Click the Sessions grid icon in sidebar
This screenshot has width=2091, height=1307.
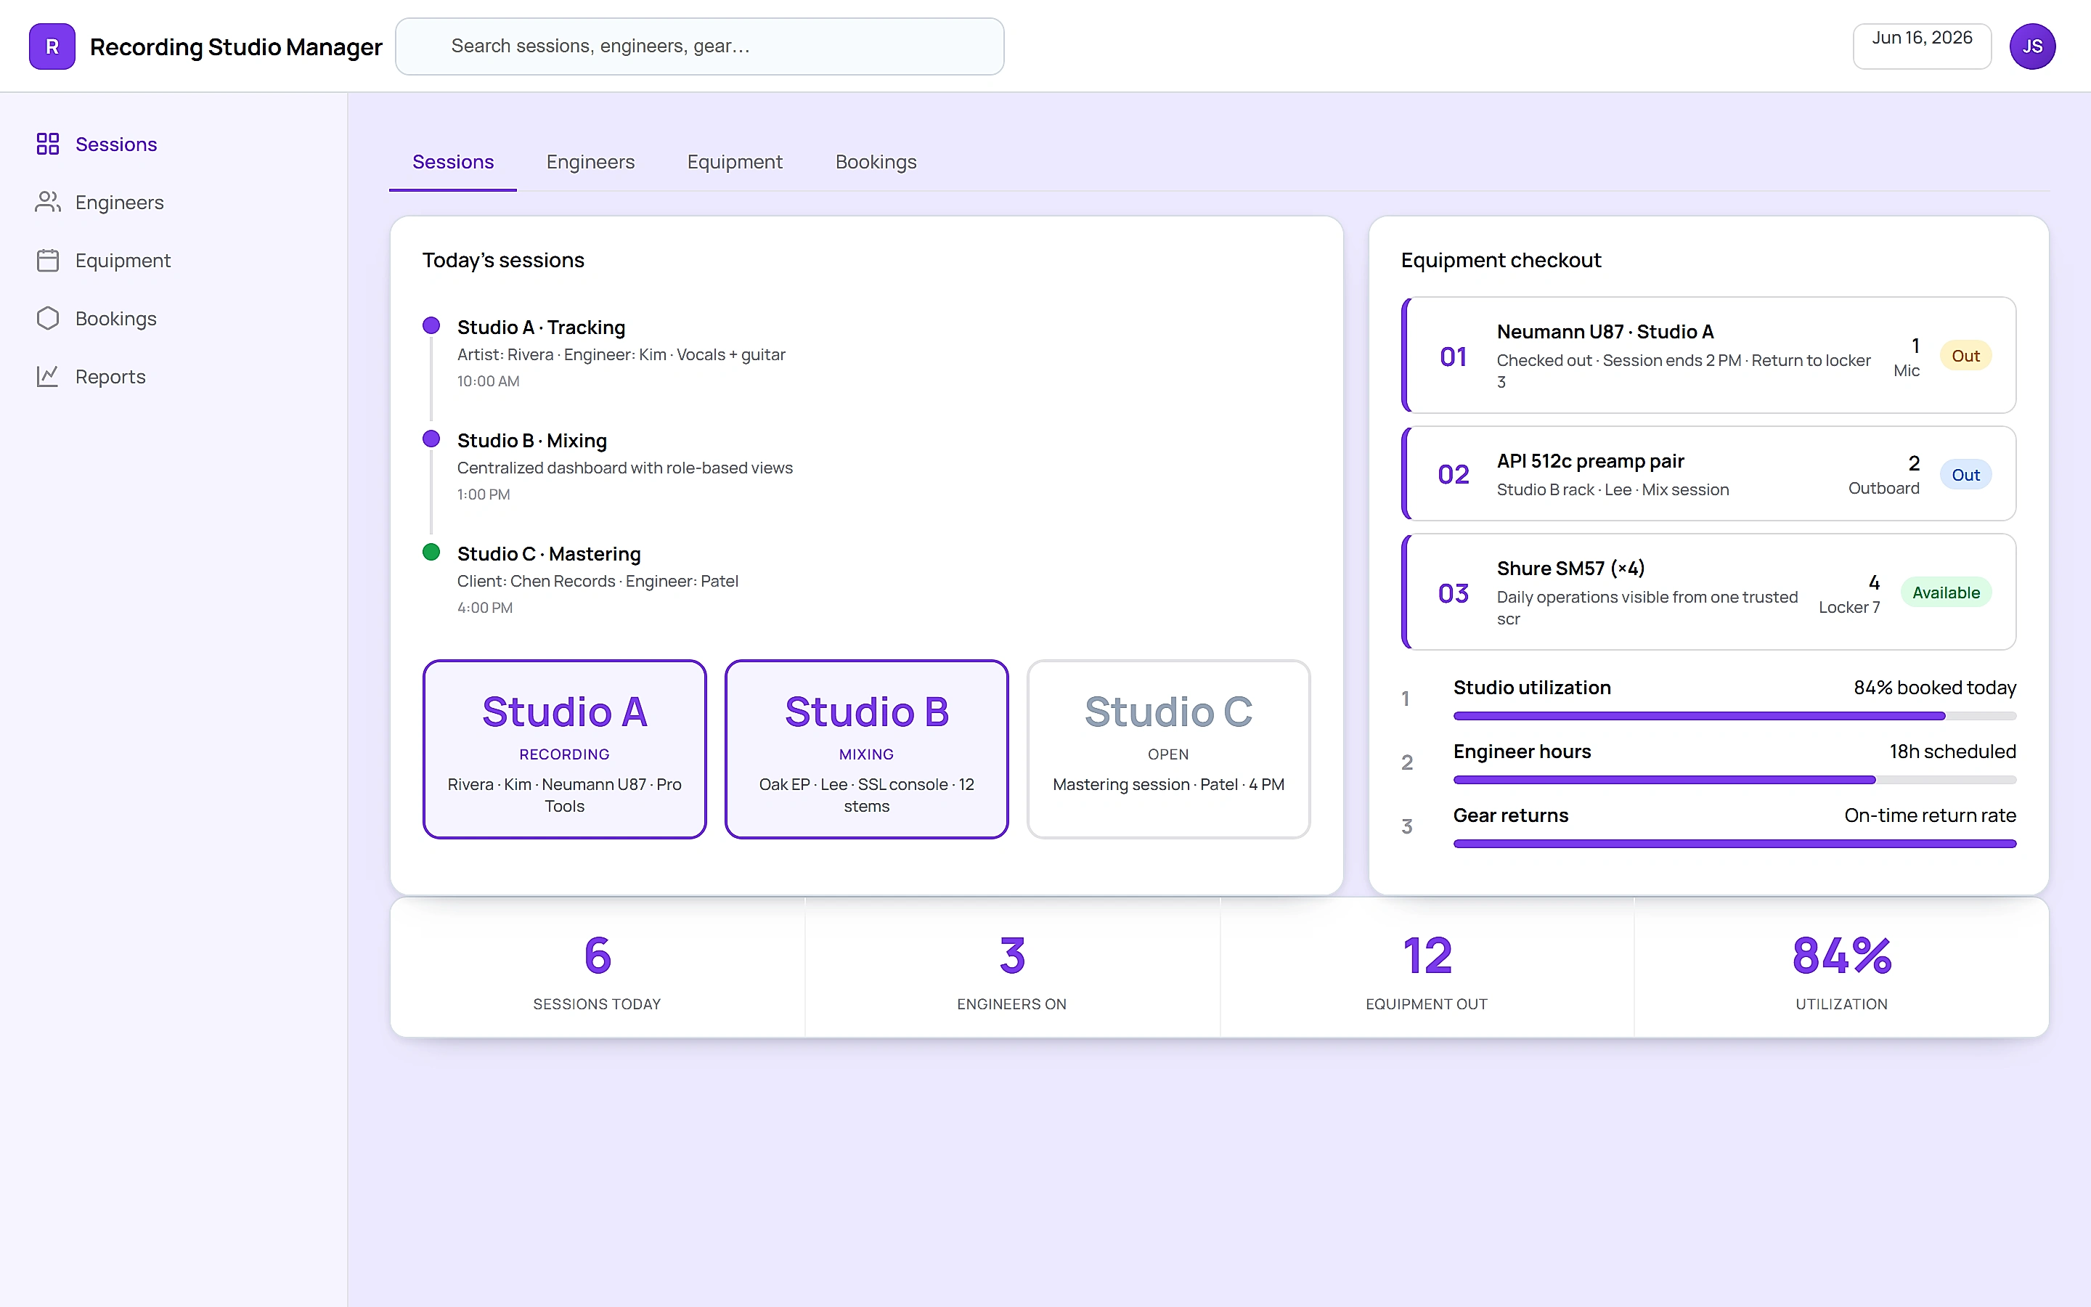point(47,144)
